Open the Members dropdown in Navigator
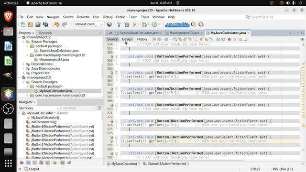306x172 pixels. [39, 108]
